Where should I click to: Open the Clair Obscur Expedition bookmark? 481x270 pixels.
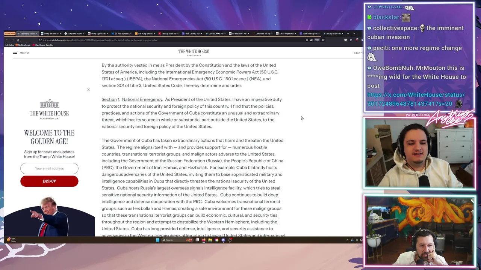click(43, 45)
